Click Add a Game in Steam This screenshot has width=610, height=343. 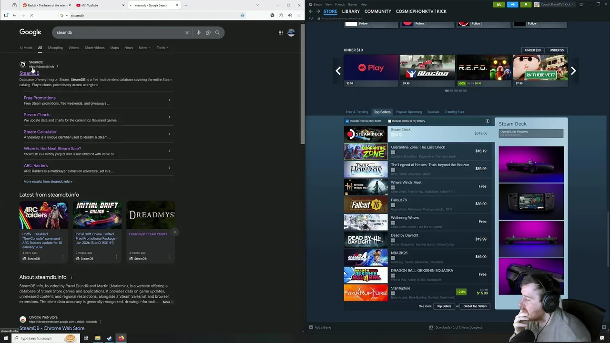[320, 327]
